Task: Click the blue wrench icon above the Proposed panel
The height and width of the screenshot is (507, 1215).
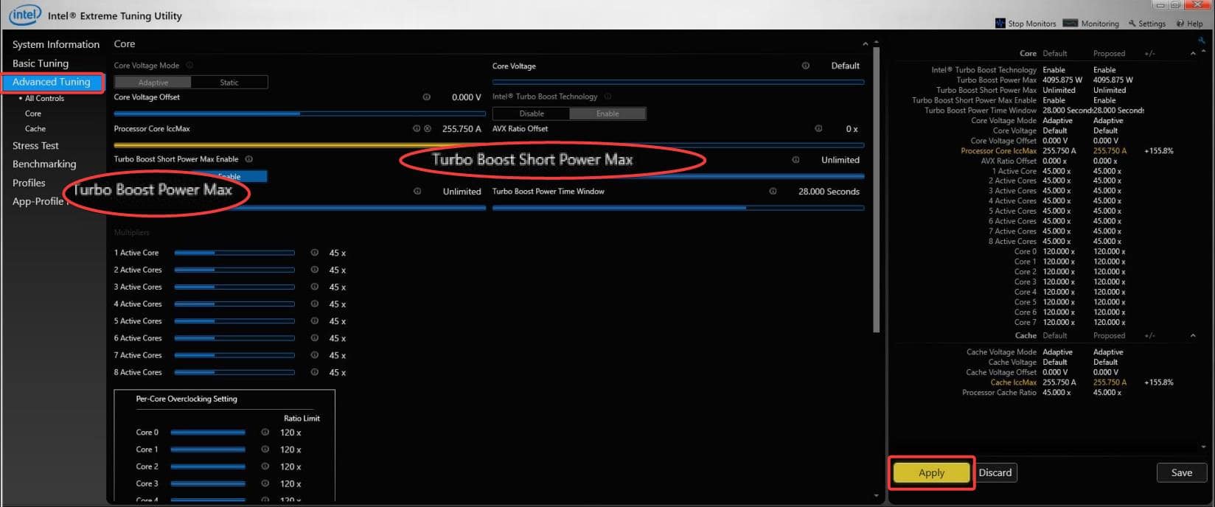Action: coord(1202,41)
